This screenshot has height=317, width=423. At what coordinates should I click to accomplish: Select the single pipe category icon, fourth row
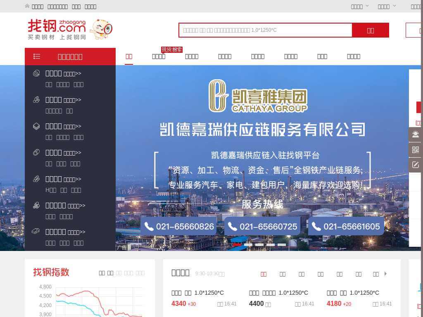coord(36,153)
